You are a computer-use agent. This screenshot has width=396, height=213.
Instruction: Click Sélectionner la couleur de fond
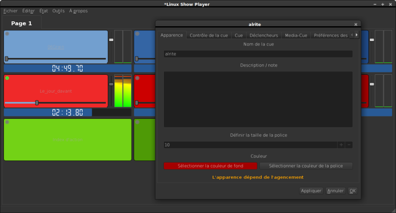point(210,166)
